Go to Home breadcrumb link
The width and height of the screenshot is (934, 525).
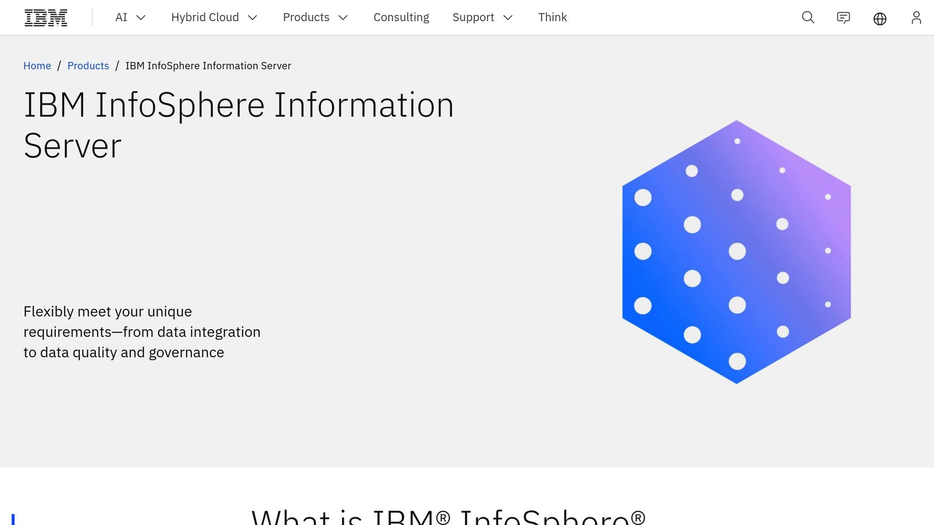coord(37,66)
